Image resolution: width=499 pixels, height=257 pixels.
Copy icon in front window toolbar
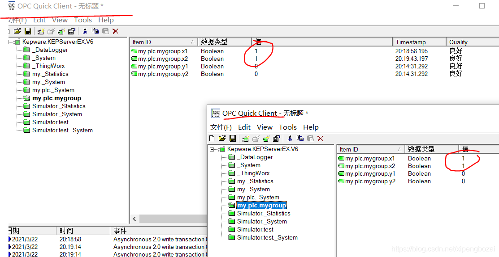point(300,138)
